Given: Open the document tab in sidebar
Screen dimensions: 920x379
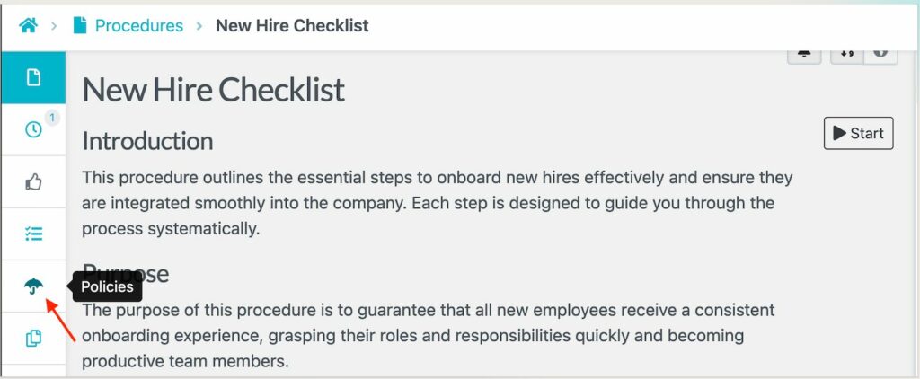Looking at the screenshot, I should pos(33,77).
